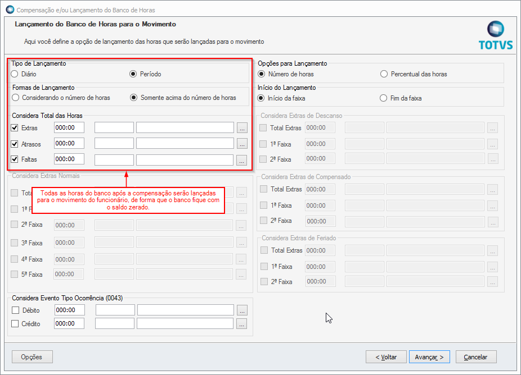521x375 pixels.
Task: Click the Extras event code field
Action: coord(114,127)
